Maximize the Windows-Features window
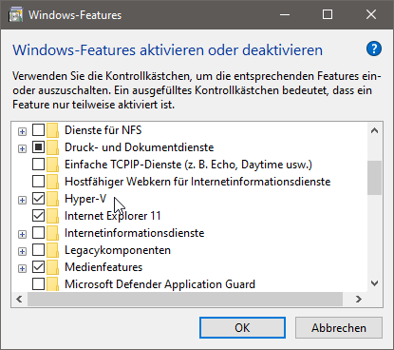The width and height of the screenshot is (394, 350). point(328,14)
